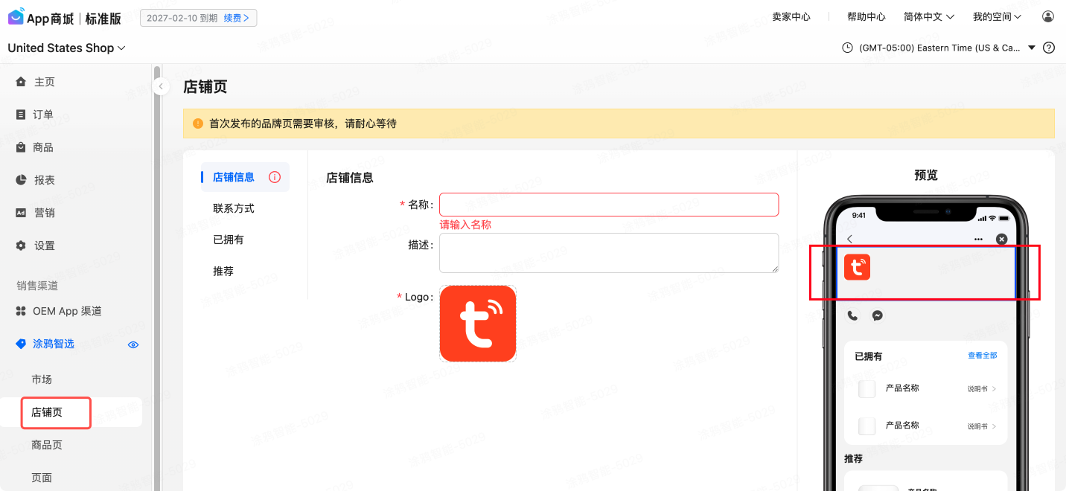
Task: Click the Tuya logo in phone preview
Action: [x=857, y=267]
